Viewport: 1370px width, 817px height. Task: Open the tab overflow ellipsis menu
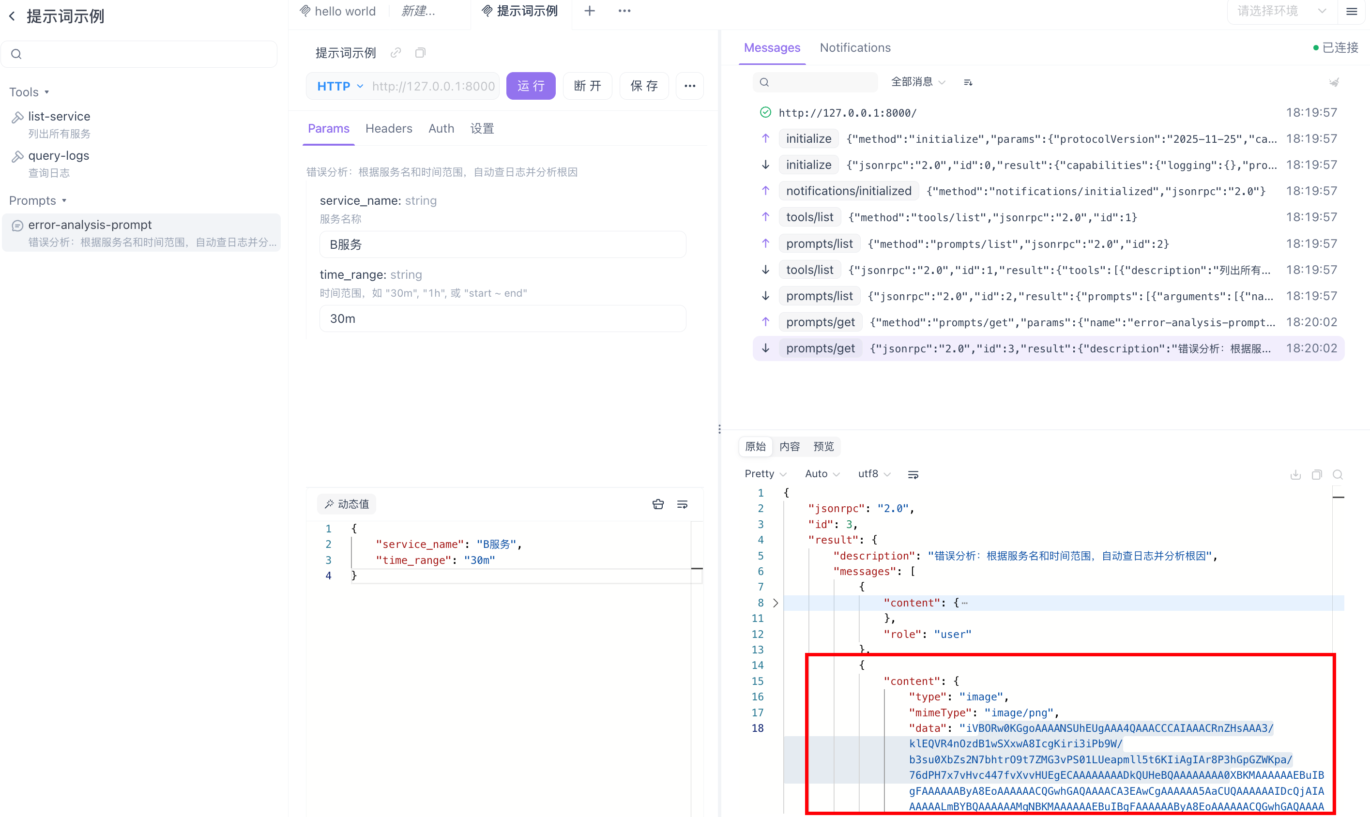tap(624, 11)
